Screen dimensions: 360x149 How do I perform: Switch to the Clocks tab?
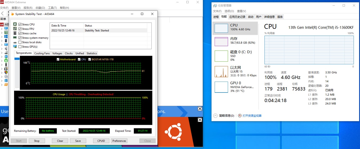coord(69,53)
